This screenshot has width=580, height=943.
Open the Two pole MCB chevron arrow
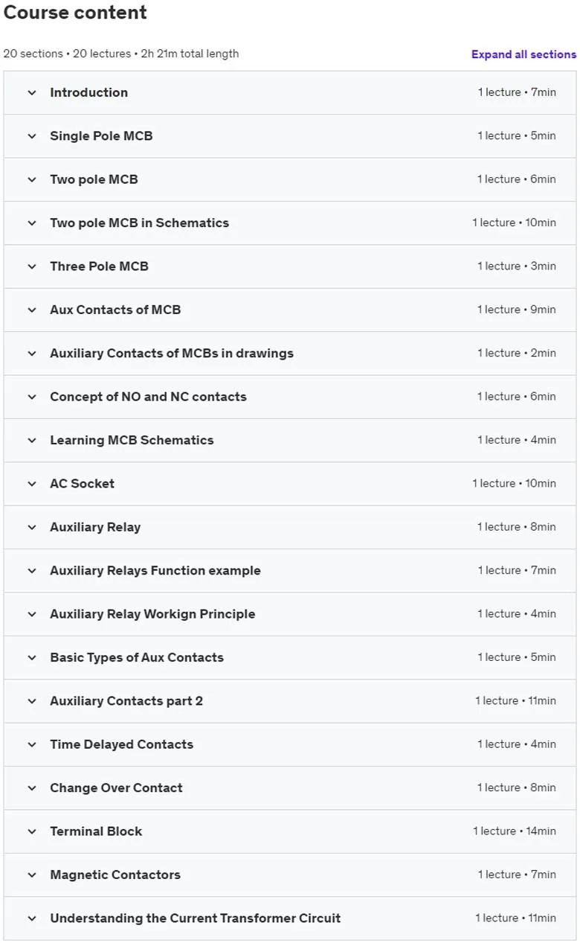(31, 179)
